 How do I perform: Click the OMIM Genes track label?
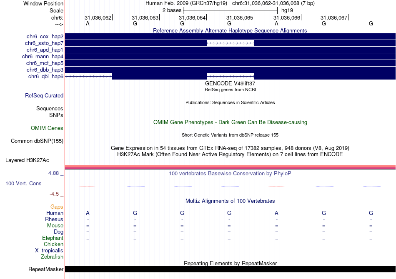[x=47, y=128]
